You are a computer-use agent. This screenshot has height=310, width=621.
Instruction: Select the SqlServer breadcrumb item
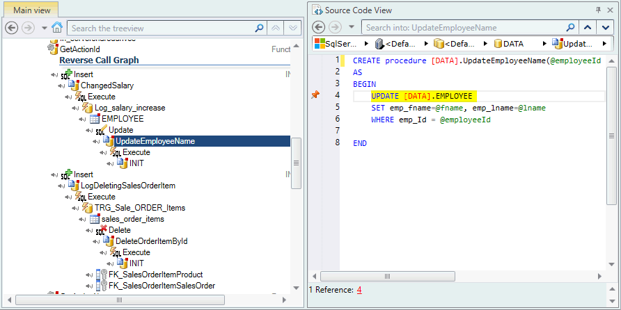click(x=337, y=44)
